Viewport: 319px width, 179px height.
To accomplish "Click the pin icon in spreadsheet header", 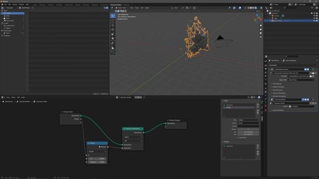I will pyautogui.click(x=33, y=8).
